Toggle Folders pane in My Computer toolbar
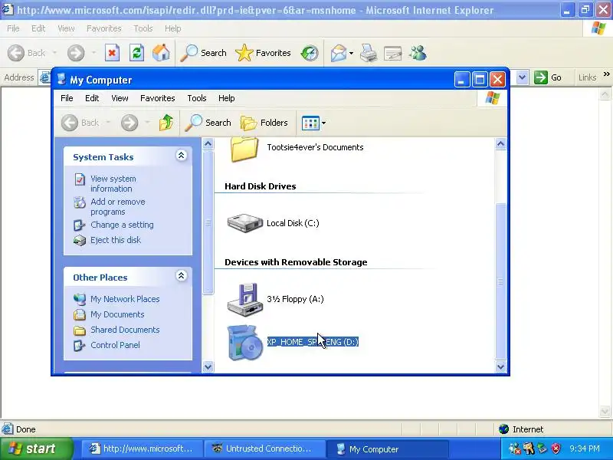Image resolution: width=613 pixels, height=460 pixels. coord(264,123)
